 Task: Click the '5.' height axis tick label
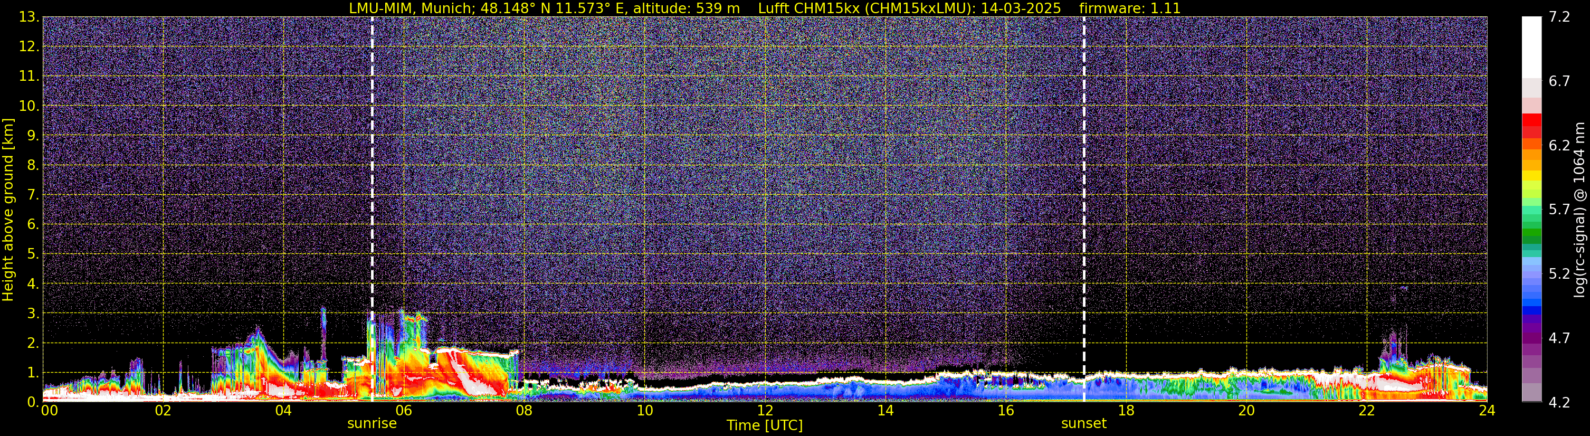(32, 254)
